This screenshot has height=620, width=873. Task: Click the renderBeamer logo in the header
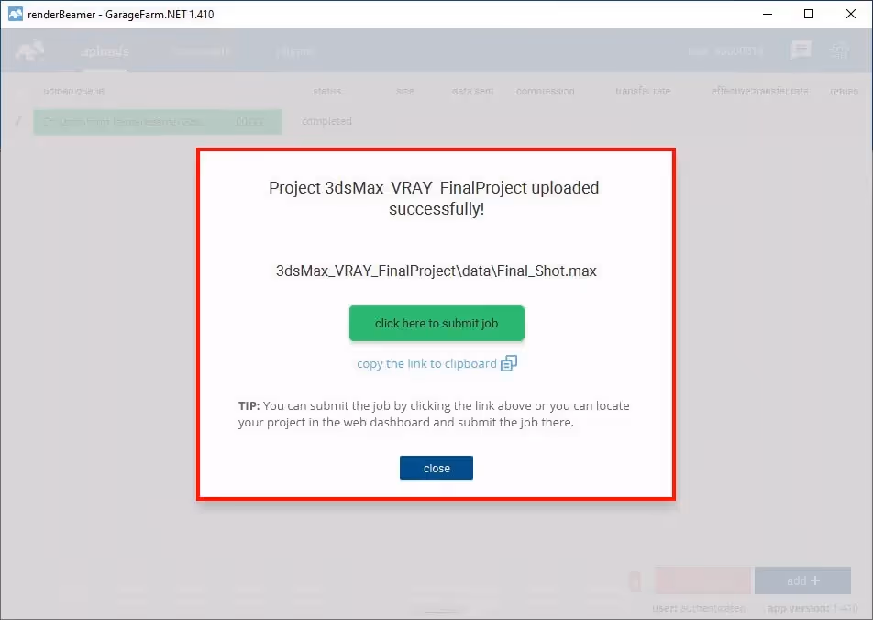(x=29, y=51)
